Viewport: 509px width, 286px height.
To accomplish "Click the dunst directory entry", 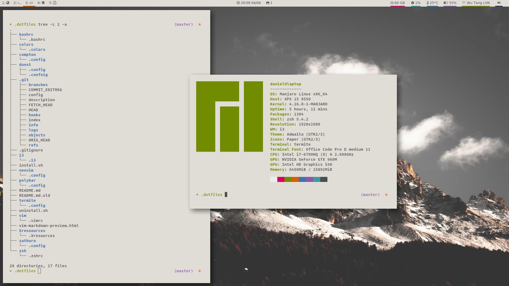I will click(25, 65).
